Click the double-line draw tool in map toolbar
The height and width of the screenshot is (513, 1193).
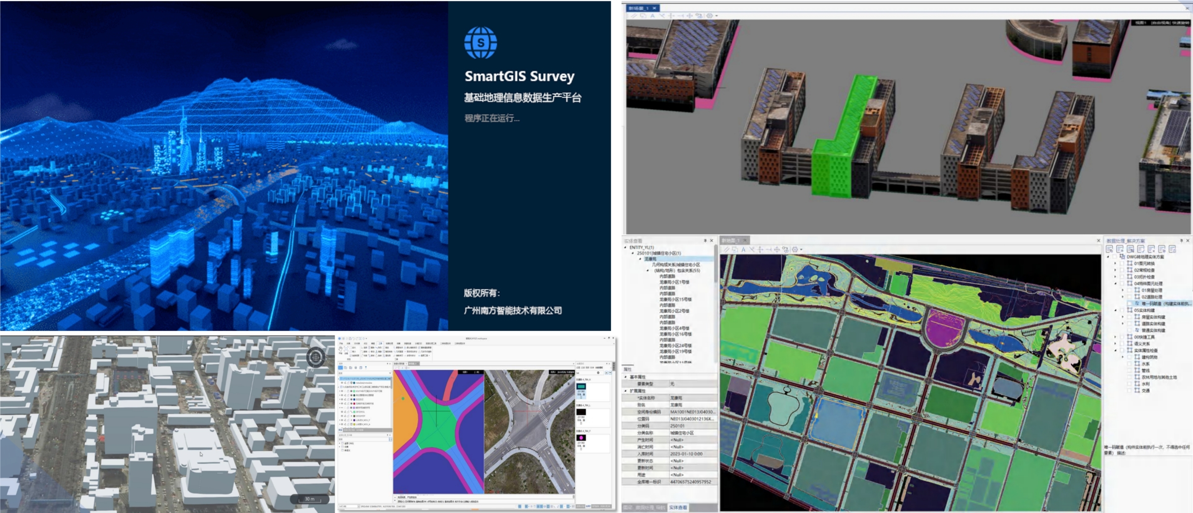(x=726, y=249)
